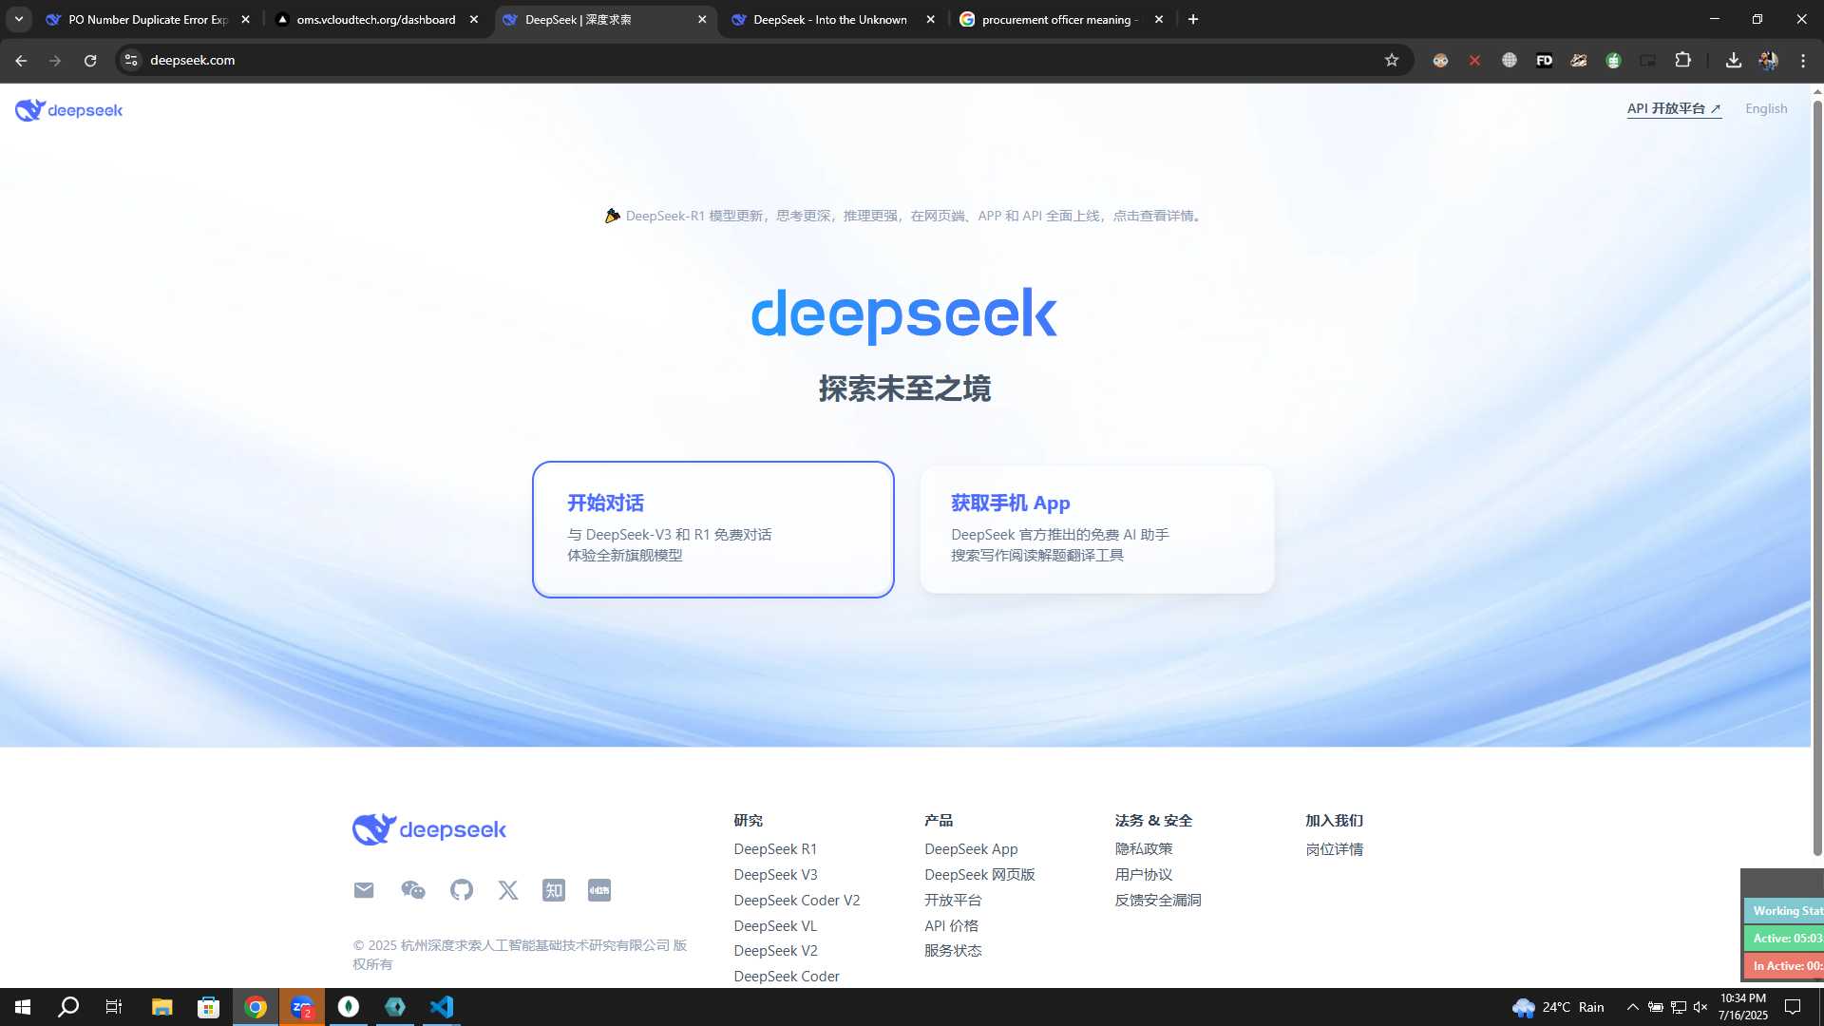This screenshot has height=1026, width=1824.
Task: Click the Working Status widget
Action: (x=1784, y=911)
